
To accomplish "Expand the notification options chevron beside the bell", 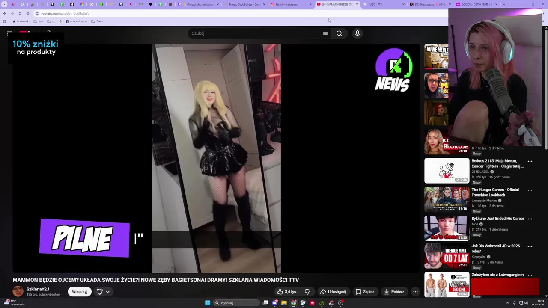I will [x=108, y=292].
